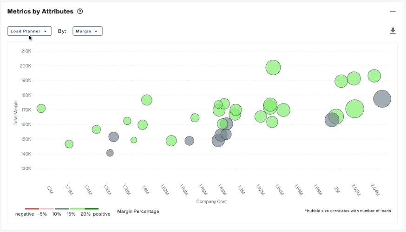Download the Metrics by Attributes chart
The height and width of the screenshot is (232, 406).
click(x=393, y=31)
